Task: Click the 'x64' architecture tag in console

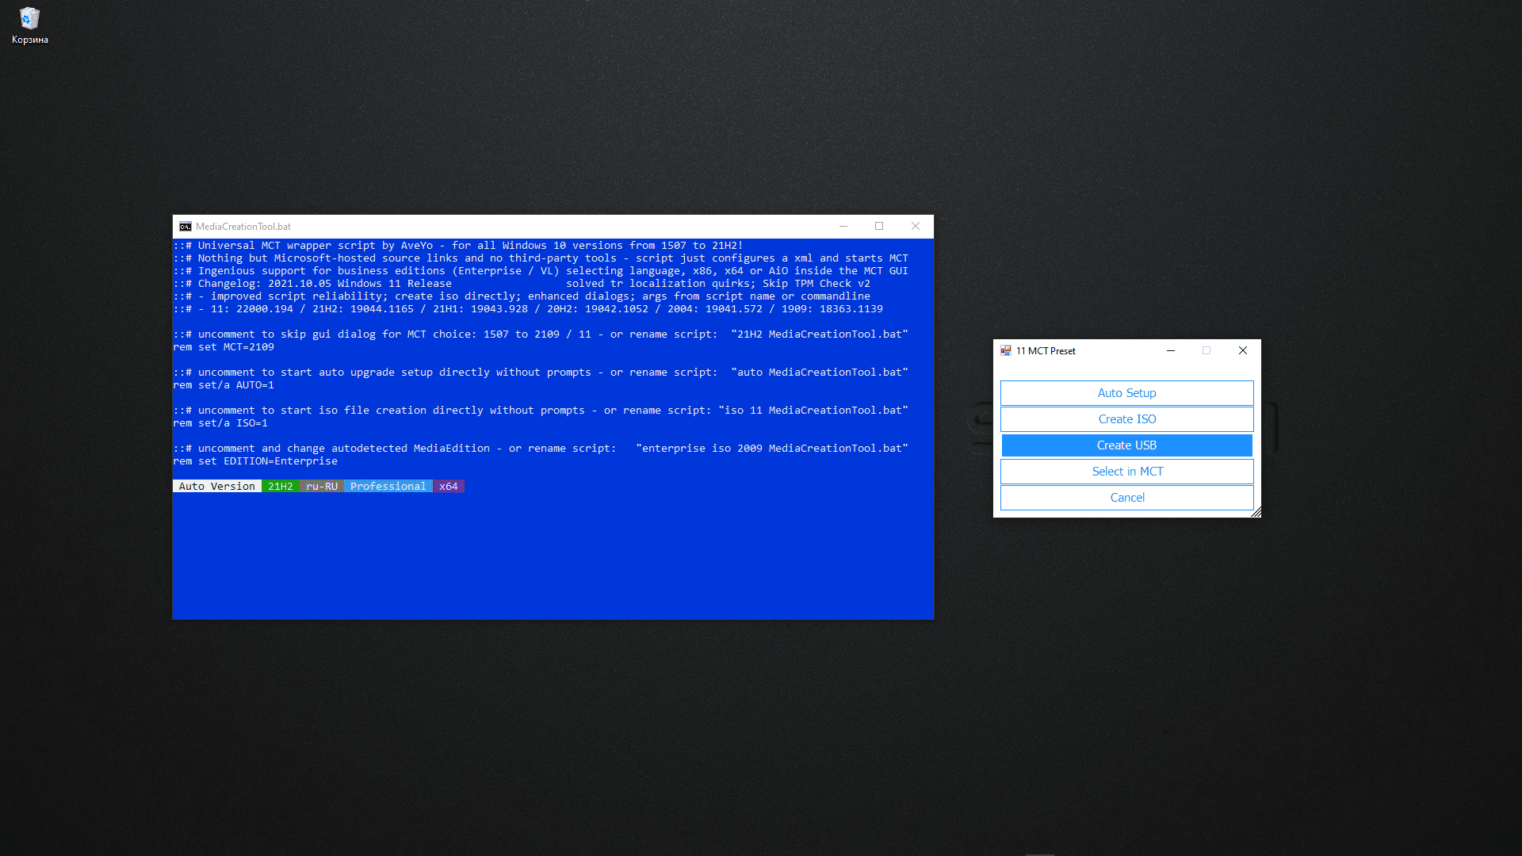Action: [x=449, y=487]
